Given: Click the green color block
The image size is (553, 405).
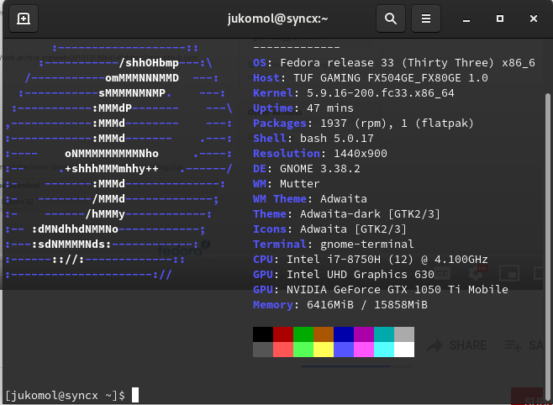Looking at the screenshot, I should click(x=303, y=334).
